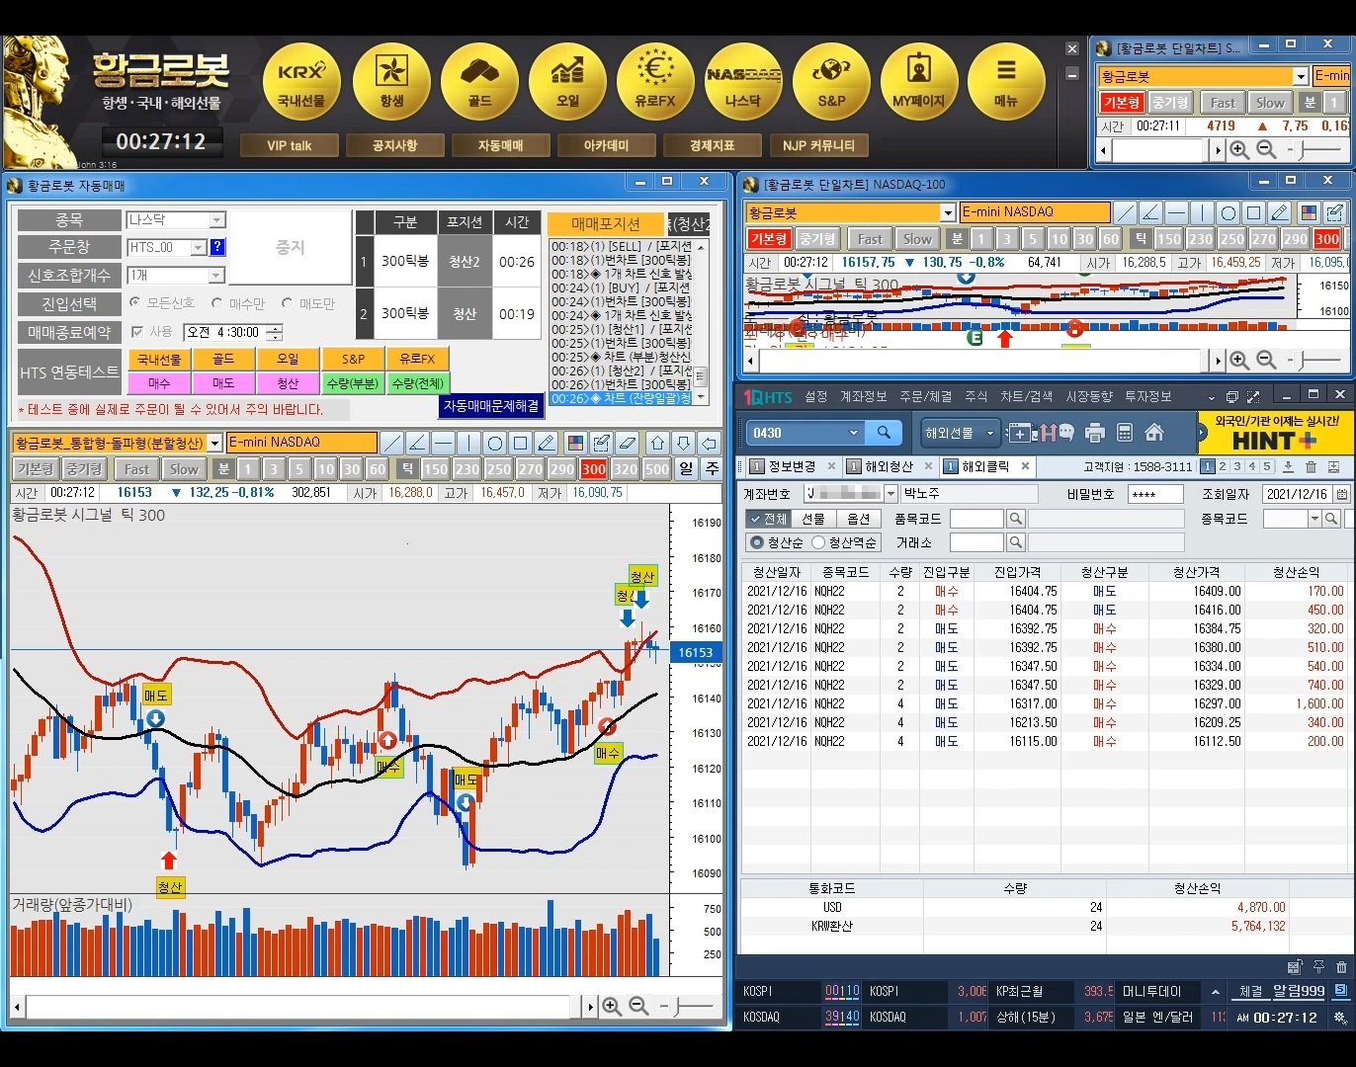Click up arrow icon in main chart toolbar
Screen dimensions: 1356x1067
point(657,443)
